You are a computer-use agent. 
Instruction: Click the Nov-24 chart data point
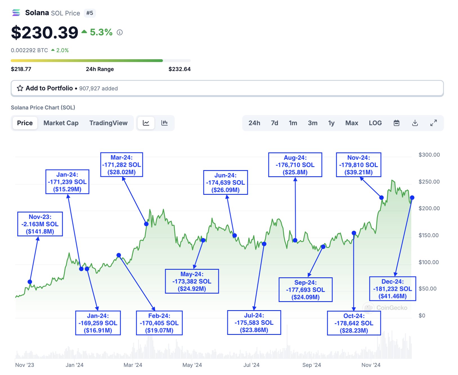(381, 198)
